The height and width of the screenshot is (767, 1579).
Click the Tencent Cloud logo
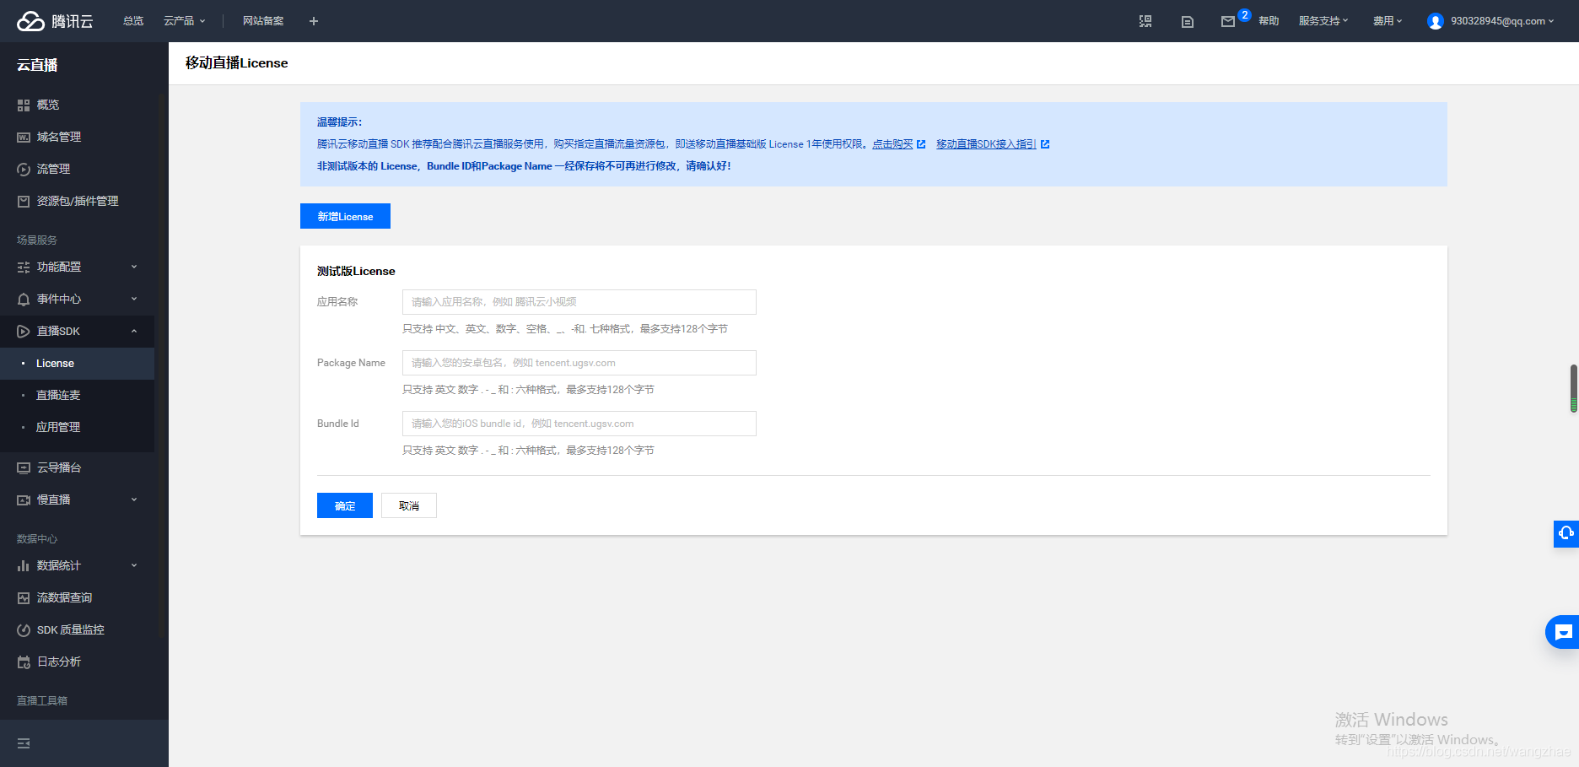click(x=55, y=21)
